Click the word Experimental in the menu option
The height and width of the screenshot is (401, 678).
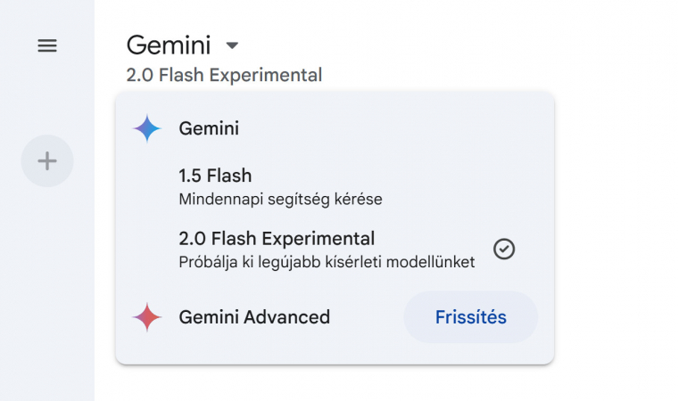point(318,239)
